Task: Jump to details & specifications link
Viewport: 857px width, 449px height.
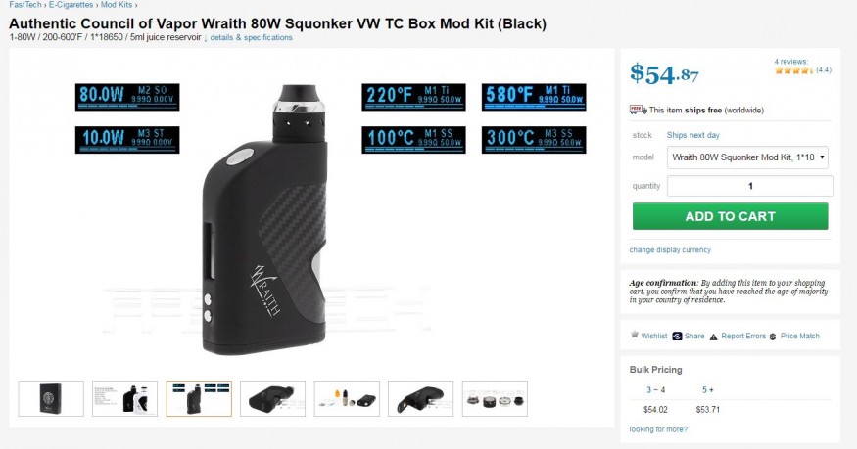Action: [252, 37]
